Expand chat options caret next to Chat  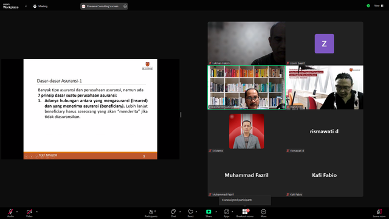[180, 212]
